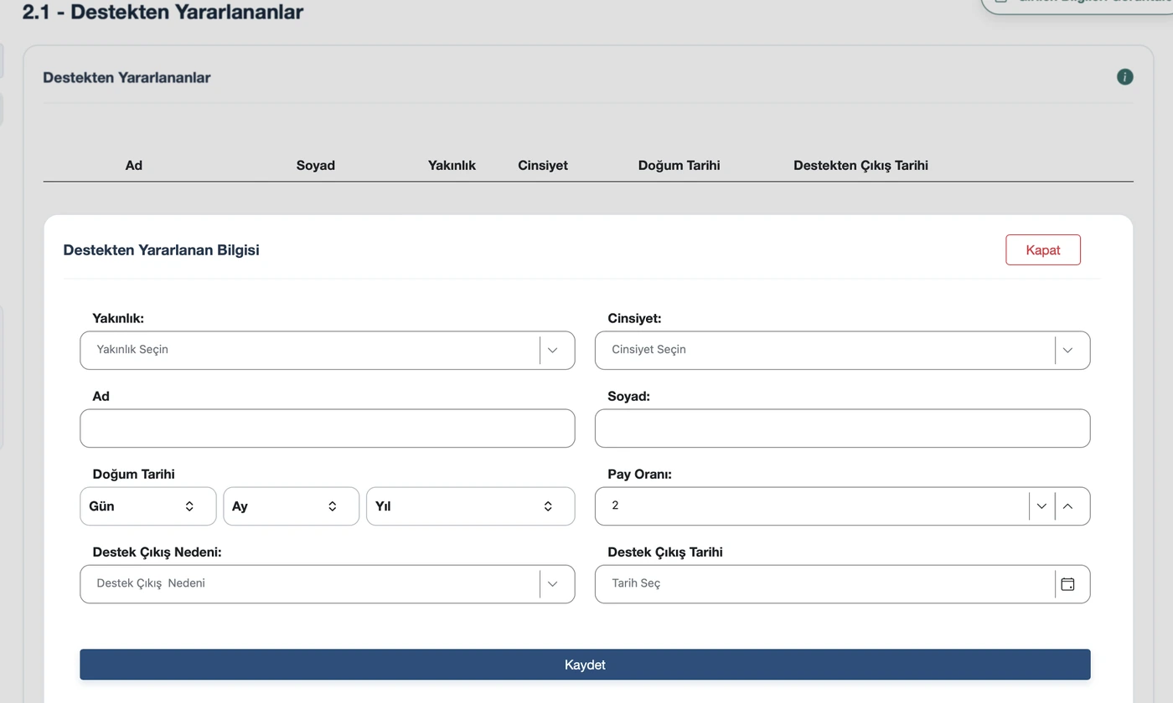The width and height of the screenshot is (1173, 703).
Task: Click the Kapat button
Action: tap(1043, 250)
